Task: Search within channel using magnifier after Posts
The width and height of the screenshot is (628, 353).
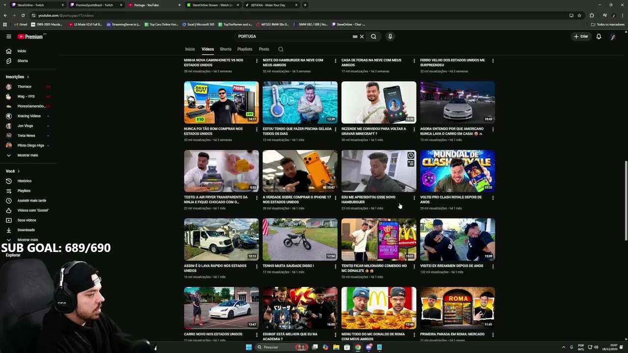Action: coord(281,49)
